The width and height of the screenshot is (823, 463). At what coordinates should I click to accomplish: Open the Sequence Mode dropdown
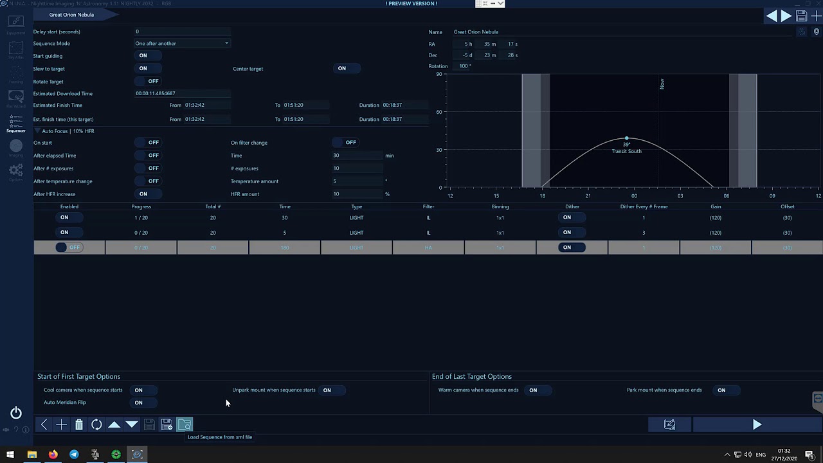[181, 43]
